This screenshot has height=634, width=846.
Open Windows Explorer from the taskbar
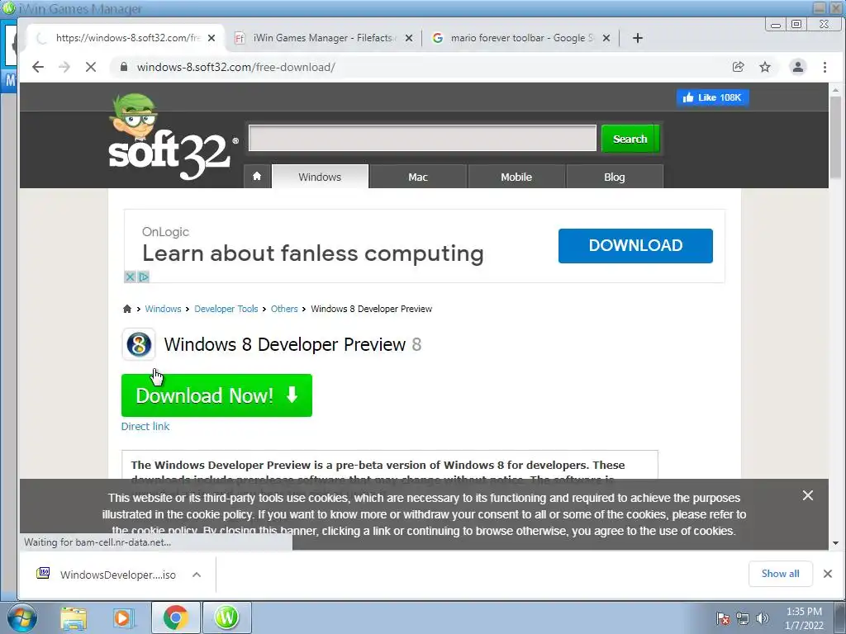pyautogui.click(x=74, y=617)
